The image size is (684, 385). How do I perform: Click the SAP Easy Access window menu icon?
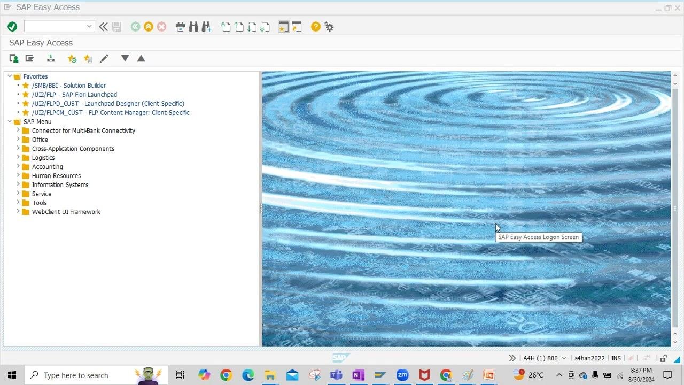(7, 7)
